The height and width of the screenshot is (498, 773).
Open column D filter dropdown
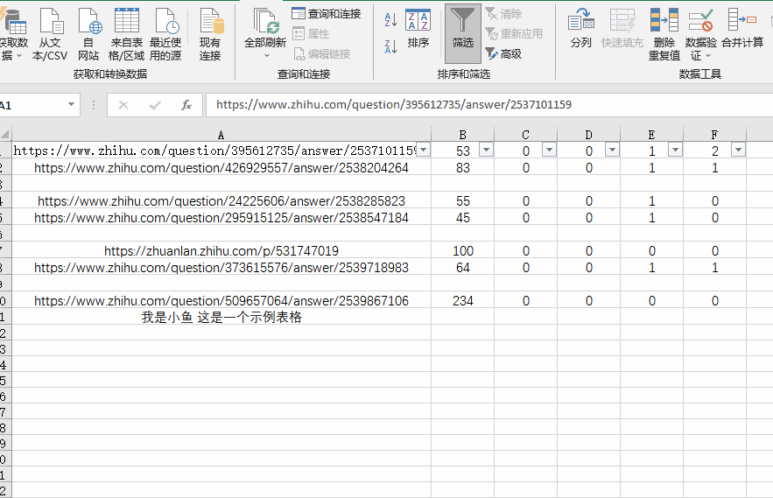click(x=612, y=150)
